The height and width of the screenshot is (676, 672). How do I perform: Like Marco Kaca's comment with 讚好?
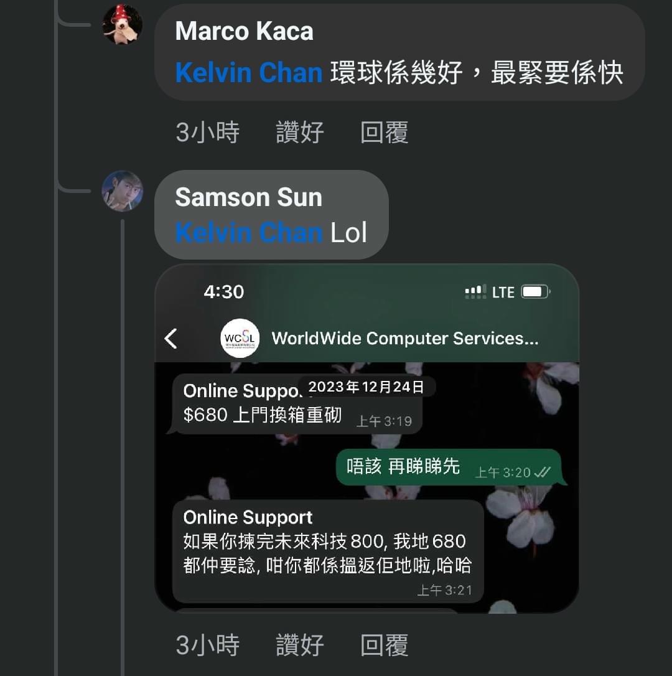point(300,133)
